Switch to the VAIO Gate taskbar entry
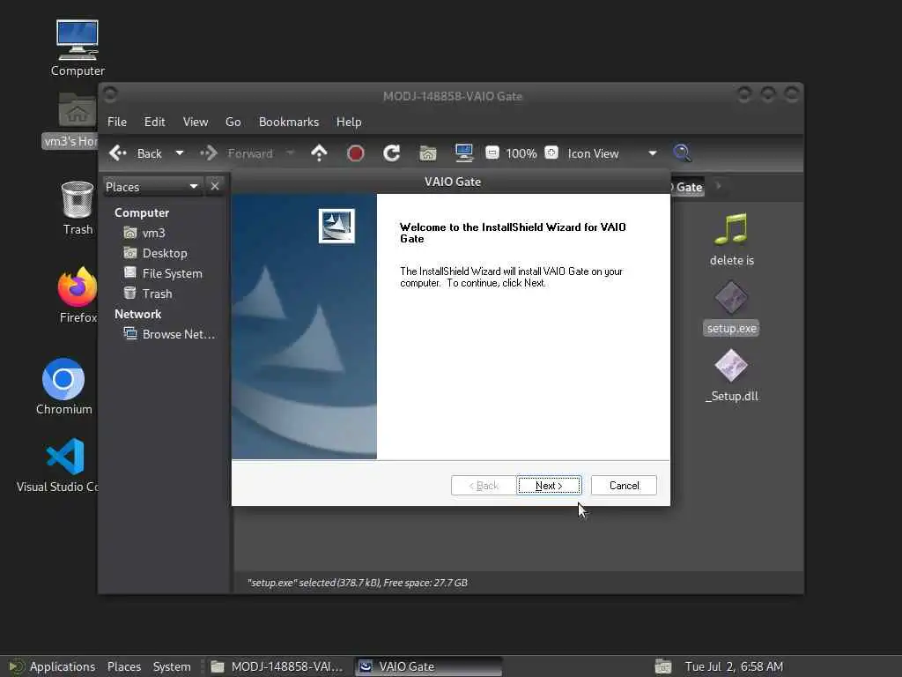902x677 pixels. (428, 666)
